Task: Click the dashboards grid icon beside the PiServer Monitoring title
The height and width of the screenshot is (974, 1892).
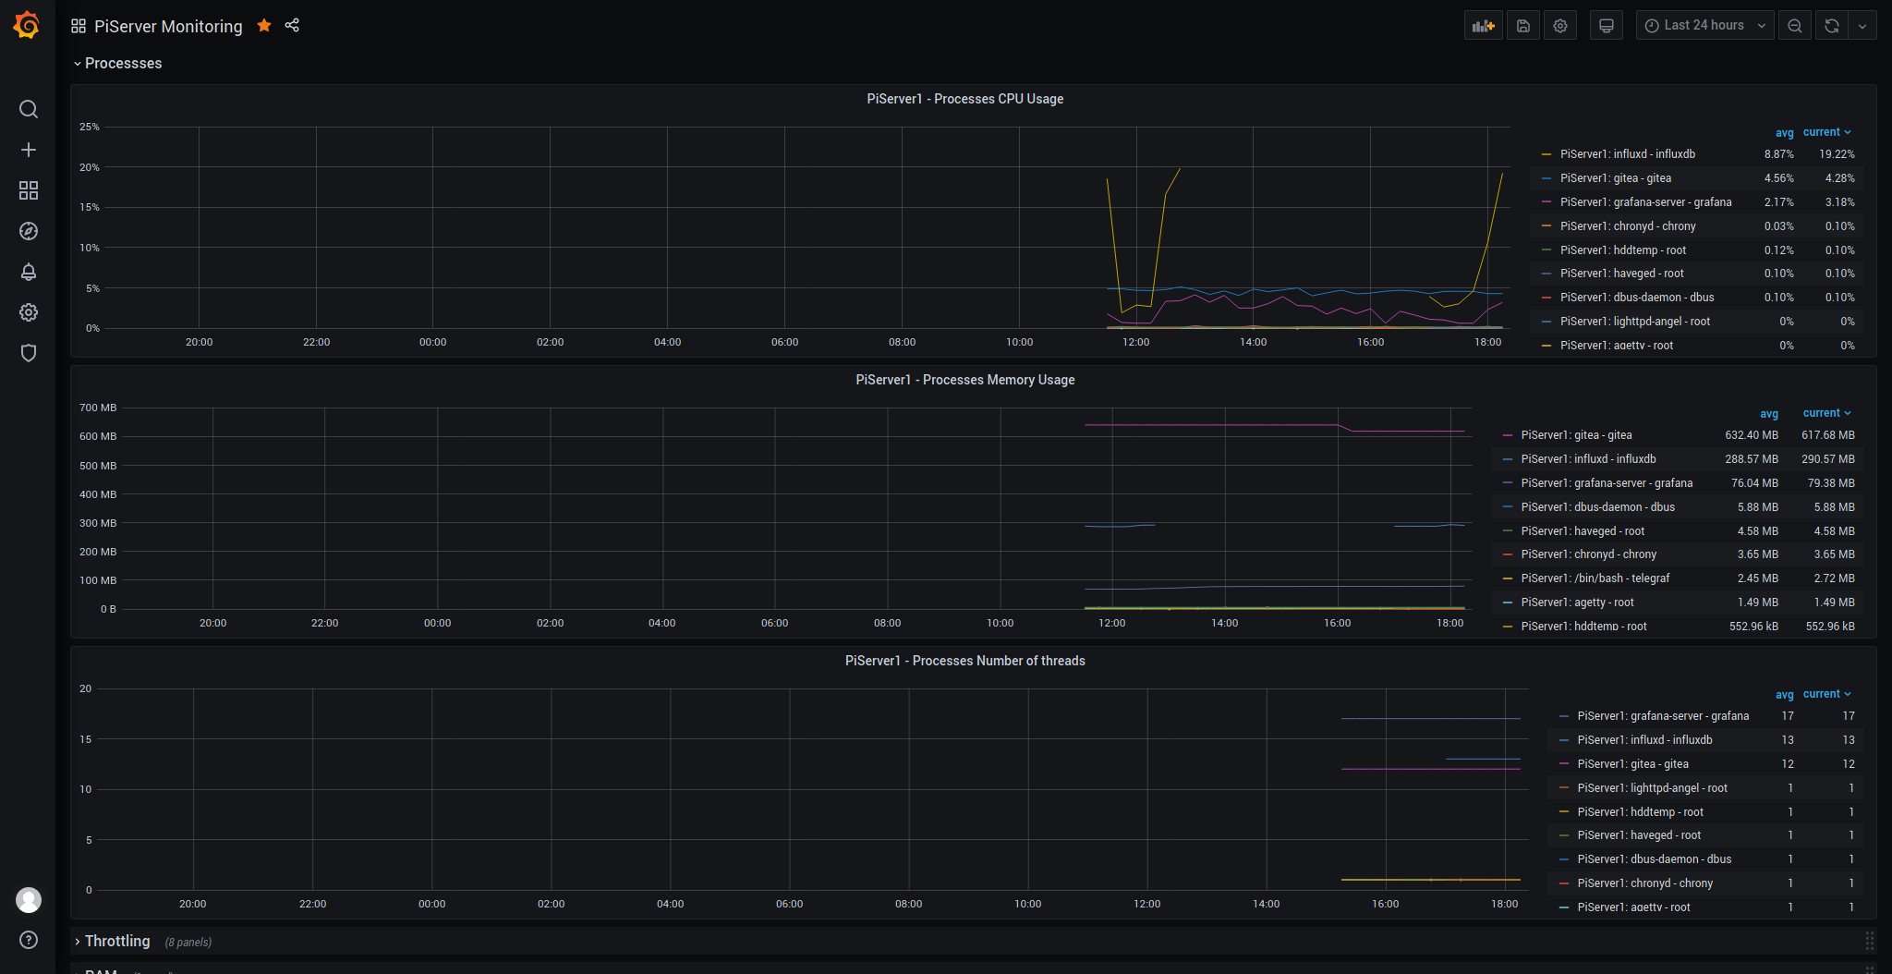Action: [x=79, y=26]
